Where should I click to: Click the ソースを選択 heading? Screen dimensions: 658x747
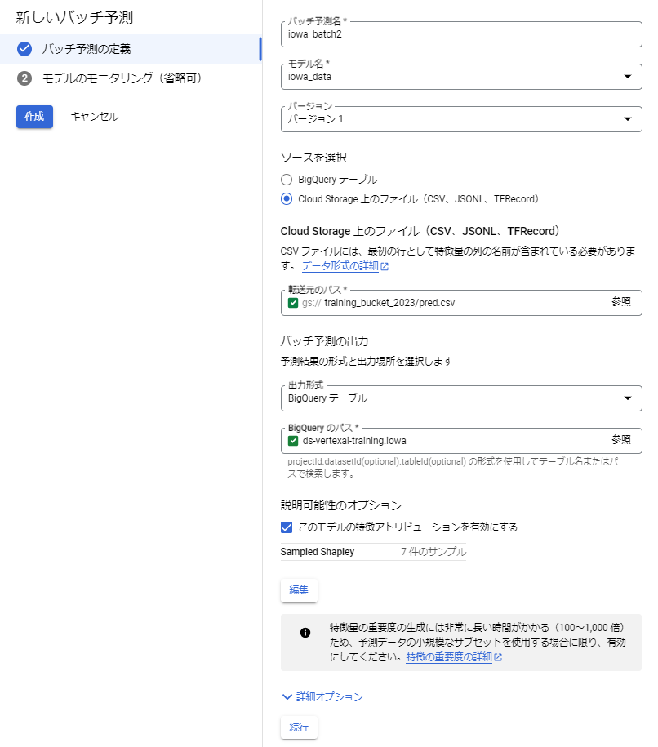point(313,158)
